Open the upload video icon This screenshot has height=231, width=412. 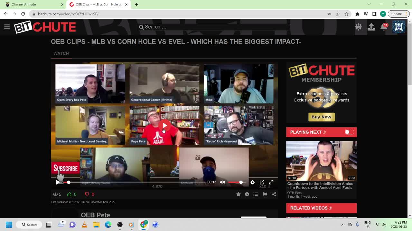(371, 27)
